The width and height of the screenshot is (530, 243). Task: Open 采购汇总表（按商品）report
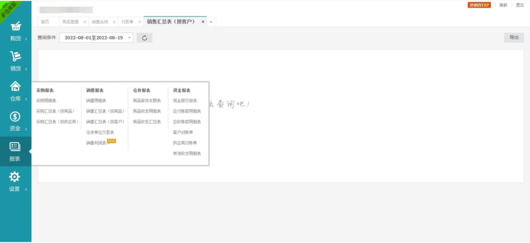point(55,111)
